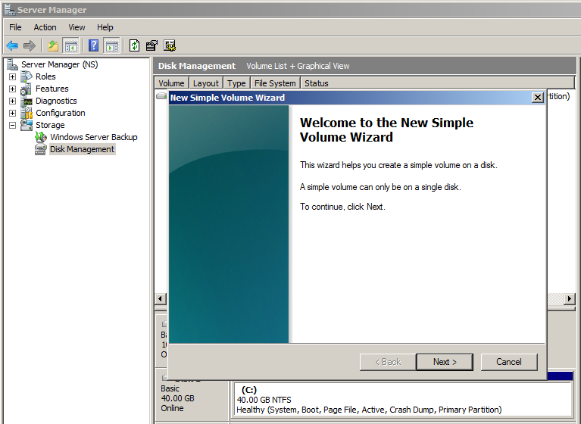Image resolution: width=581 pixels, height=424 pixels.
Task: Click the Configuration node icon
Action: (27, 113)
